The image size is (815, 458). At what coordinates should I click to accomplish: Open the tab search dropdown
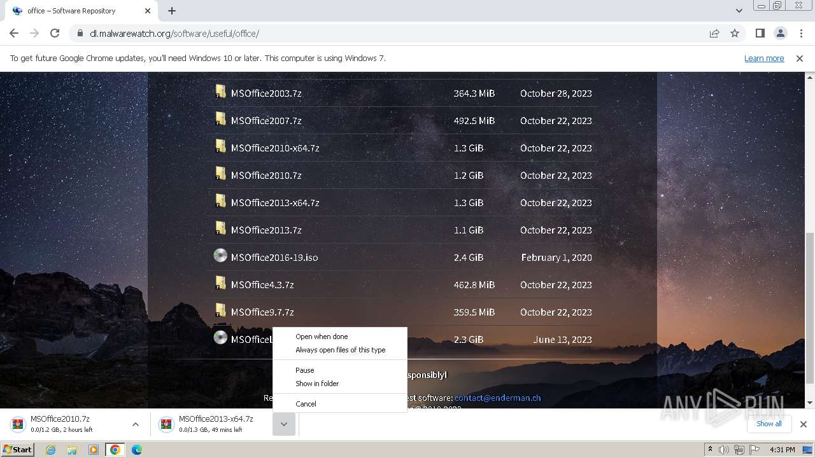tap(739, 11)
